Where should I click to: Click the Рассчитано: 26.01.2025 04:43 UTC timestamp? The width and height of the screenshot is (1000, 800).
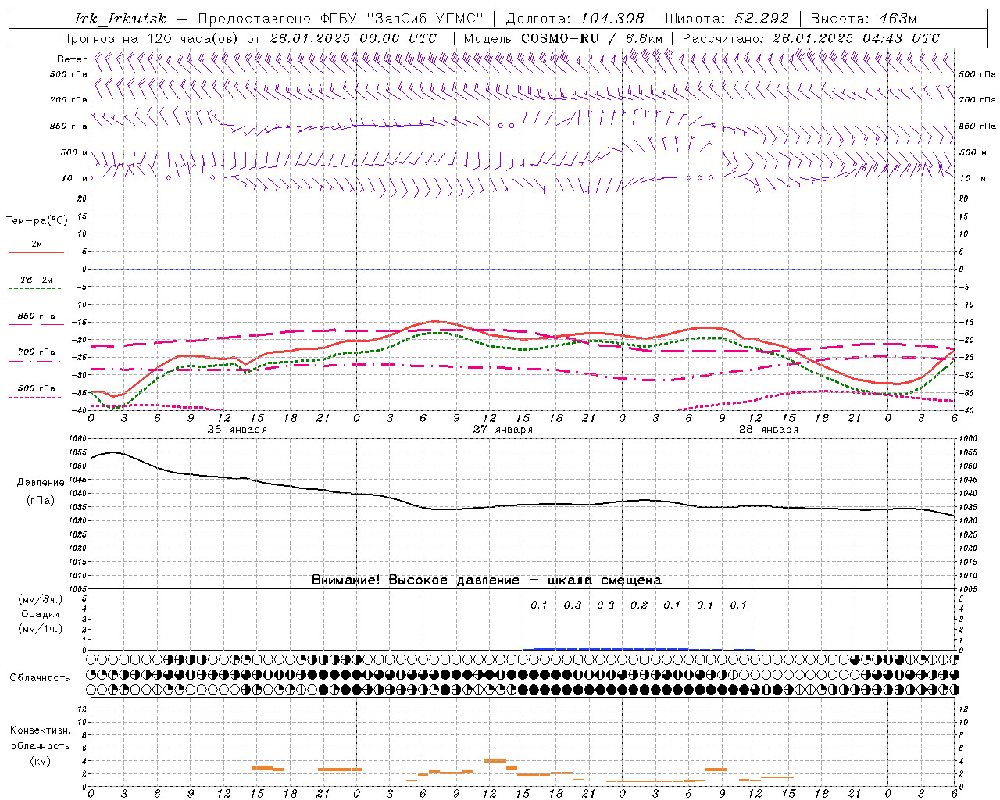pos(811,38)
